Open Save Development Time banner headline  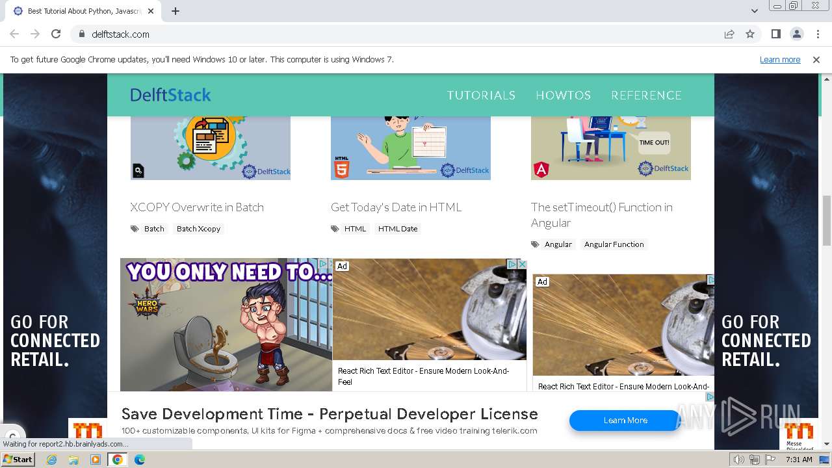(x=330, y=414)
